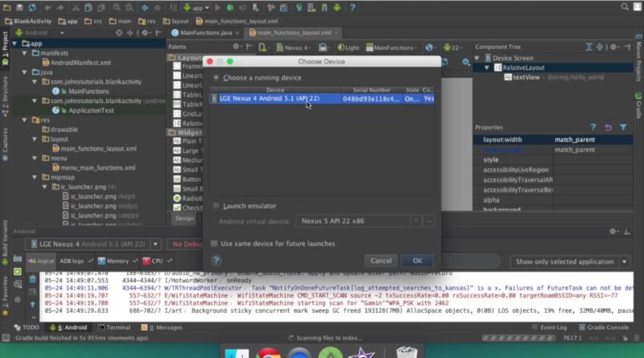Select AndroidManifest.xml in project tree

point(76,63)
